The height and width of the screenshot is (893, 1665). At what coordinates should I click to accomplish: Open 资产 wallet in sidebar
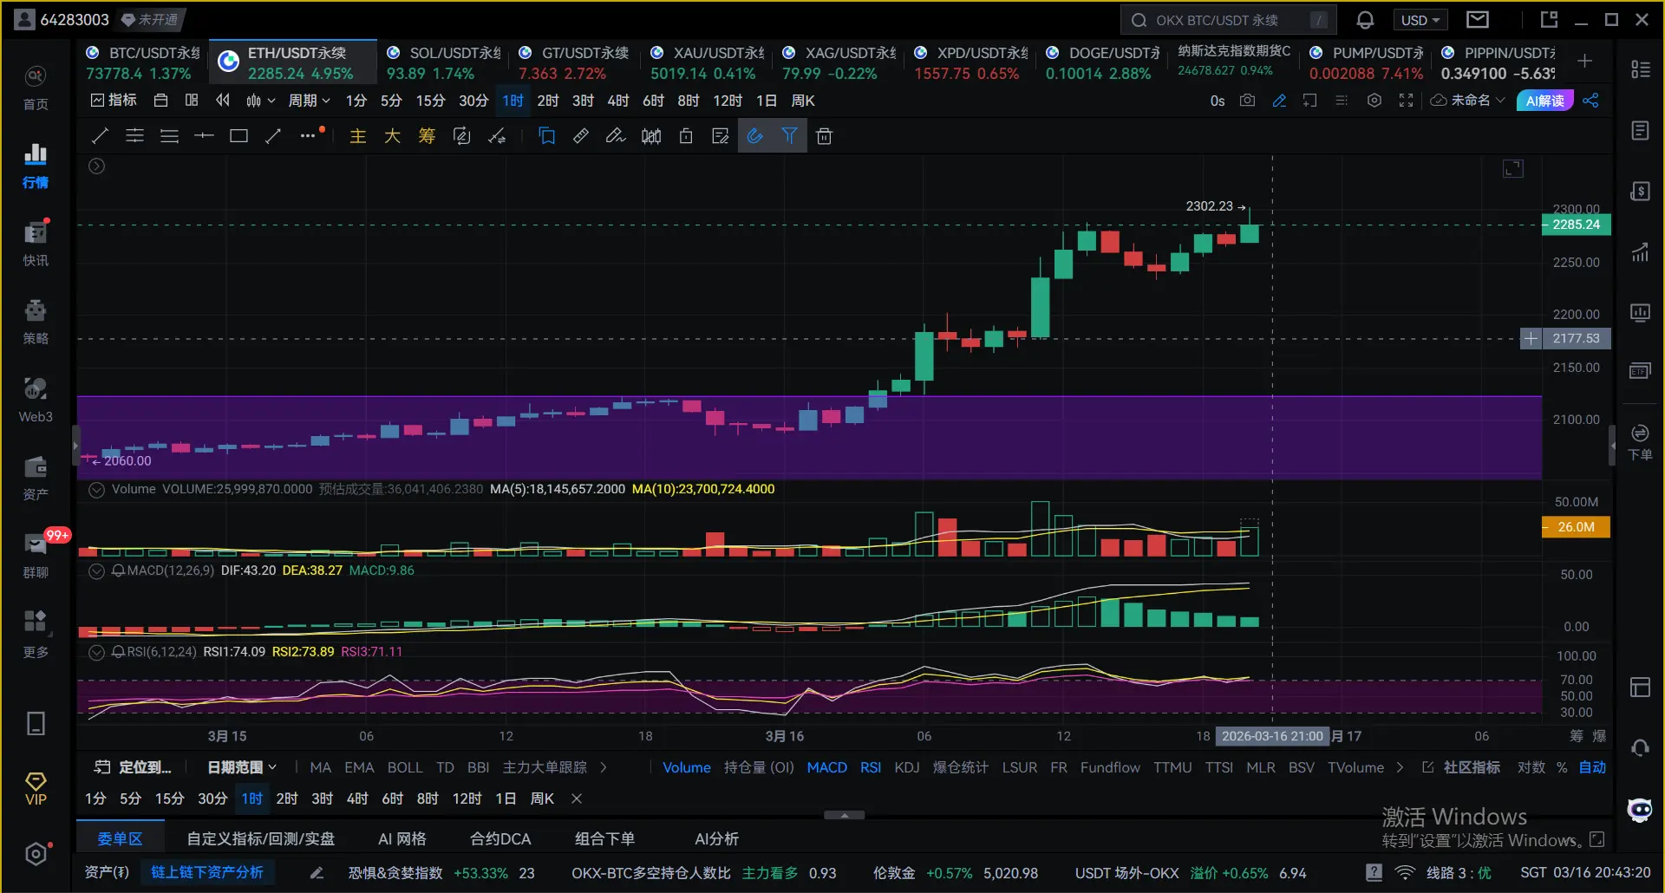[x=36, y=478]
